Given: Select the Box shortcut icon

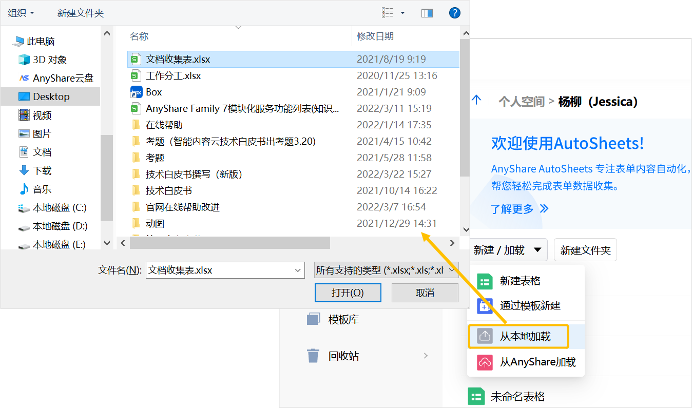Looking at the screenshot, I should (x=136, y=92).
